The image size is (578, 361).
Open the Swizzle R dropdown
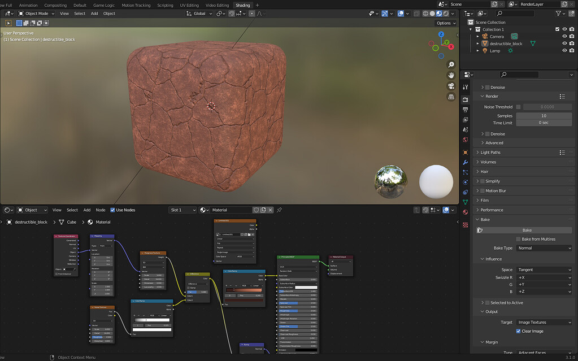[544, 277]
